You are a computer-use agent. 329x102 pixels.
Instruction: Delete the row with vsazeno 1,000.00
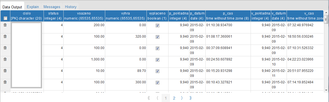[5, 59]
